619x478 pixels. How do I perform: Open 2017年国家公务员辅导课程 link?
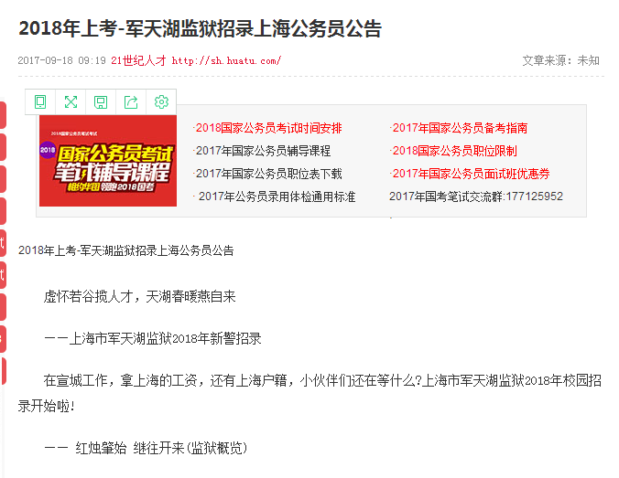(x=263, y=151)
